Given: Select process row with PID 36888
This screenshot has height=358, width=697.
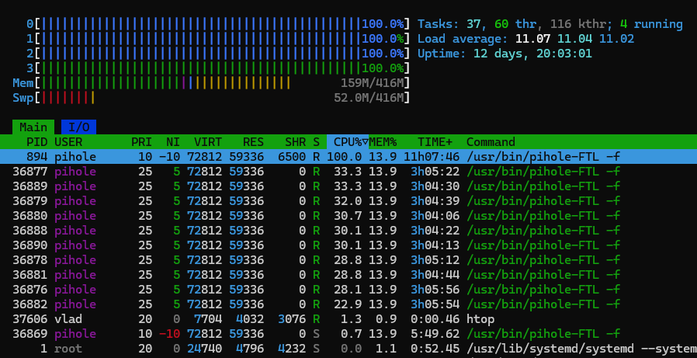Looking at the screenshot, I should click(x=348, y=231).
